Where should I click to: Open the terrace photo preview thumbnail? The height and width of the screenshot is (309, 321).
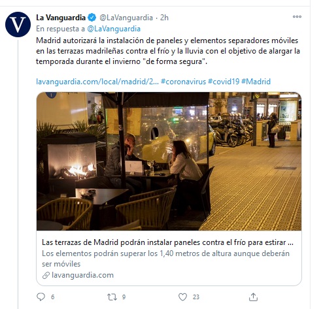(x=169, y=161)
